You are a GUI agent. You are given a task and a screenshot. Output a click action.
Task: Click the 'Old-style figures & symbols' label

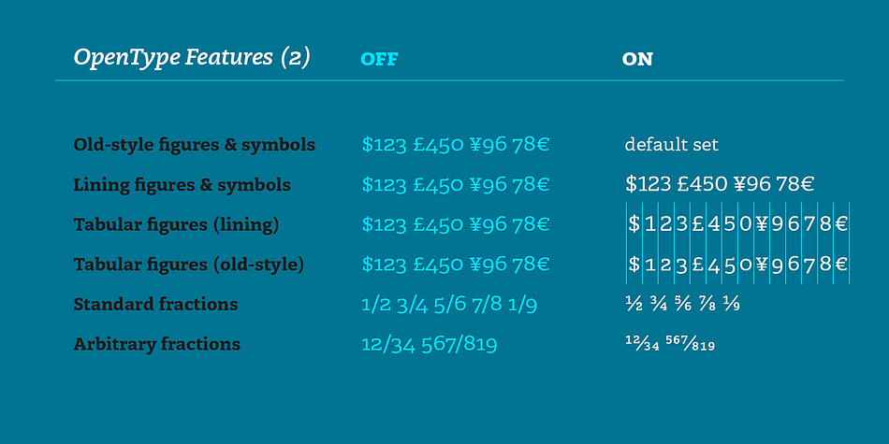[x=195, y=145]
